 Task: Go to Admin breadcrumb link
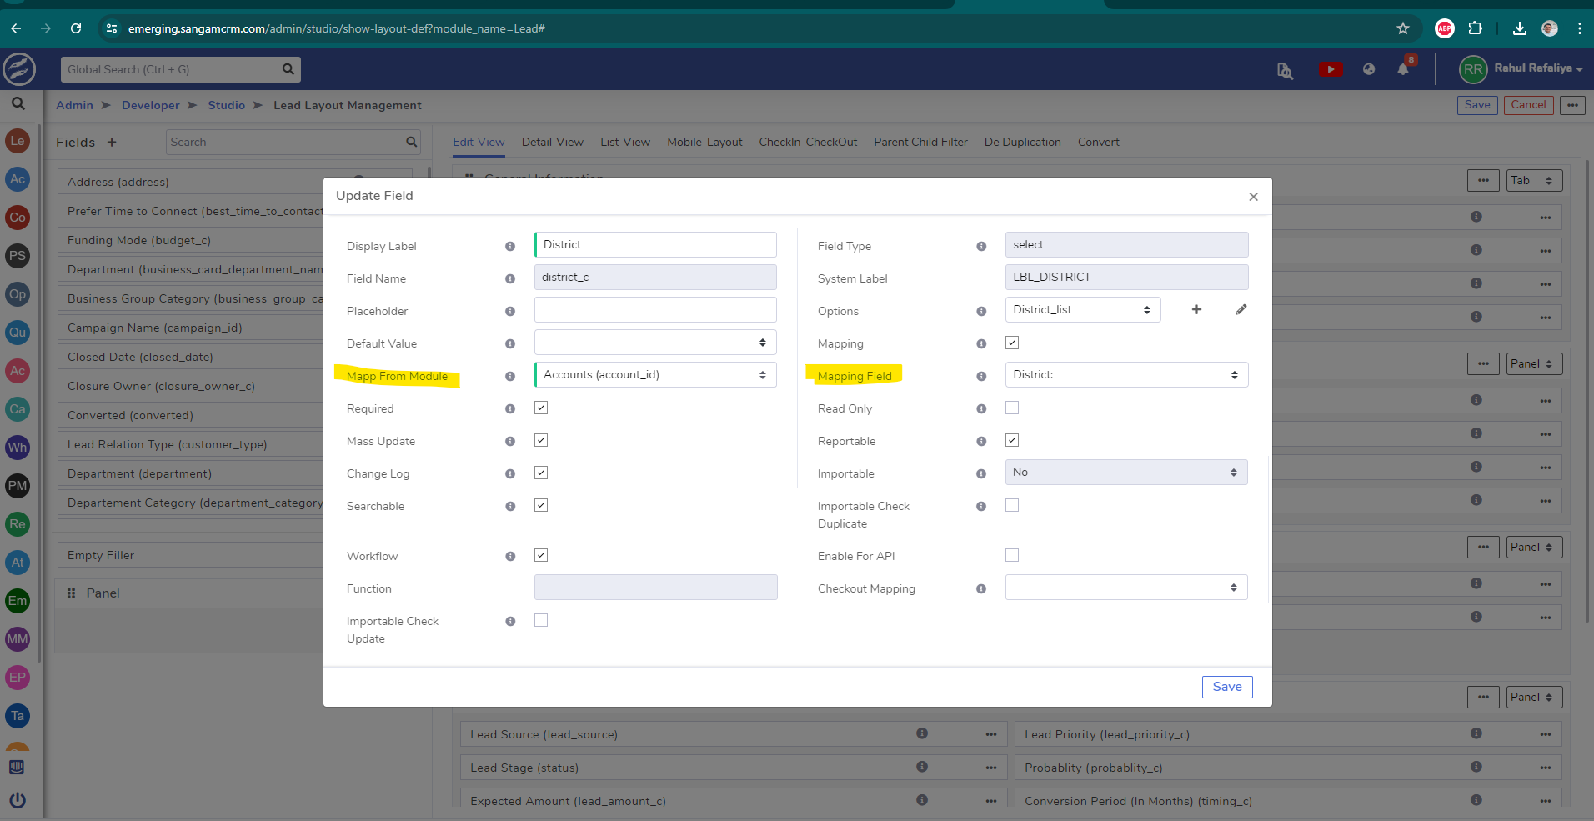[74, 106]
